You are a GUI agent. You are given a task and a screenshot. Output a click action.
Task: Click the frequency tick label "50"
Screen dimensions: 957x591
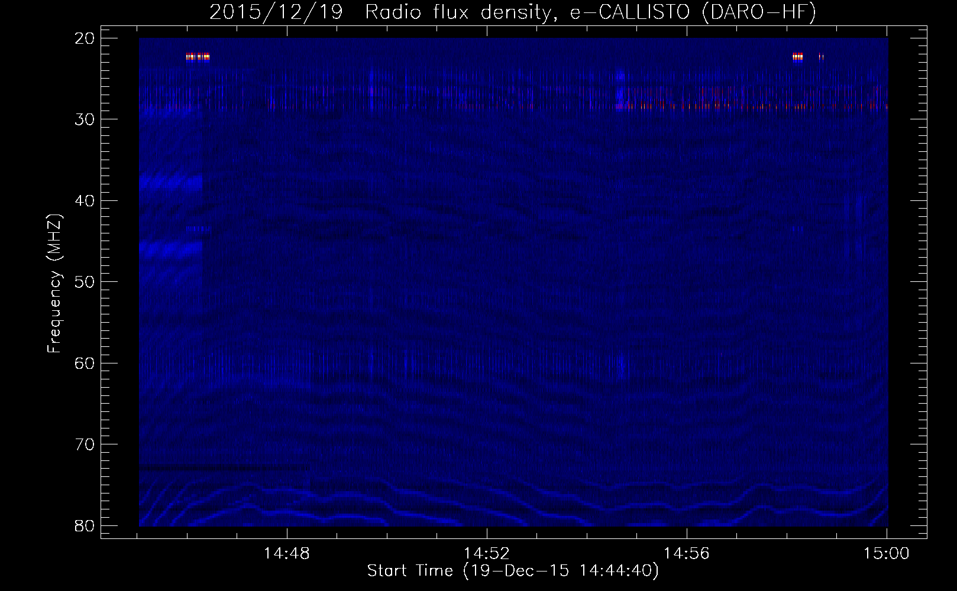85,282
